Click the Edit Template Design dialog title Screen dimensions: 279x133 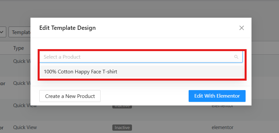(x=67, y=28)
